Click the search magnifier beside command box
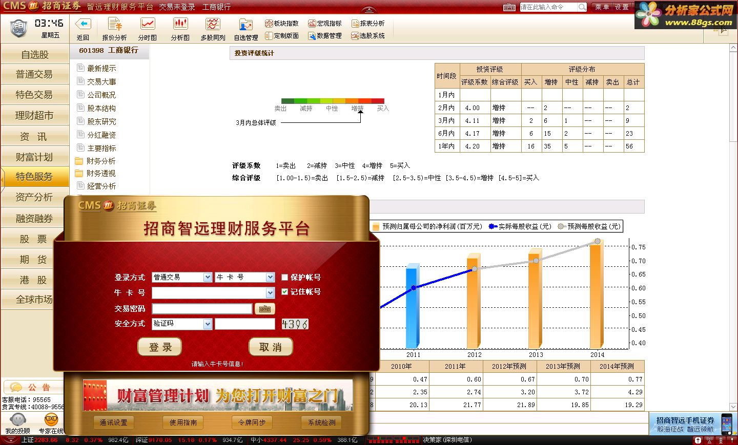Viewport: 738px width, 445px height. pos(582,7)
